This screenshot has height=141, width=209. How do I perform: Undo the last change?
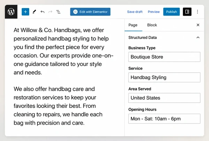click(42, 12)
